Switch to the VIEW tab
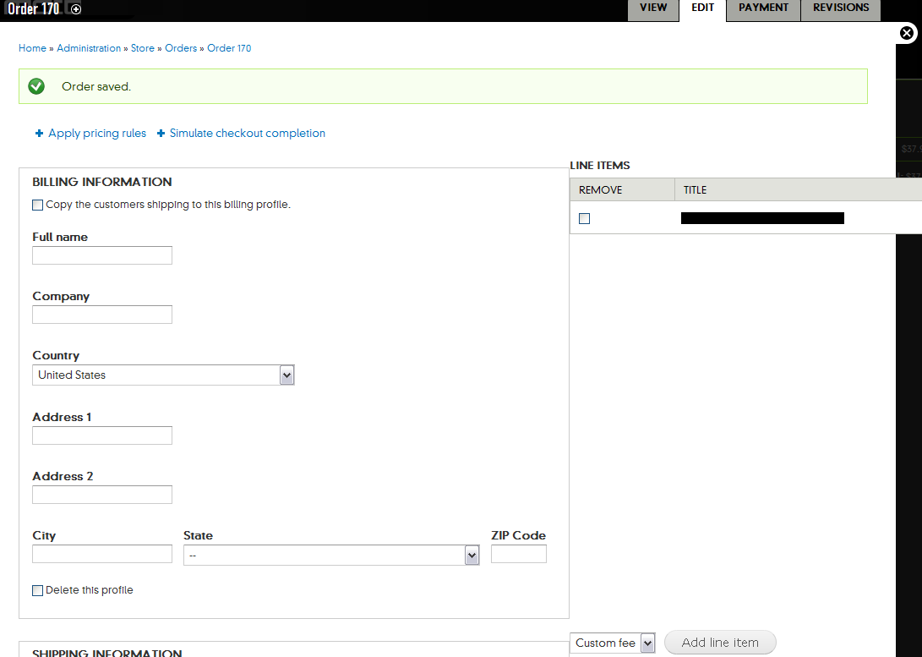Image resolution: width=922 pixels, height=657 pixels. click(652, 7)
